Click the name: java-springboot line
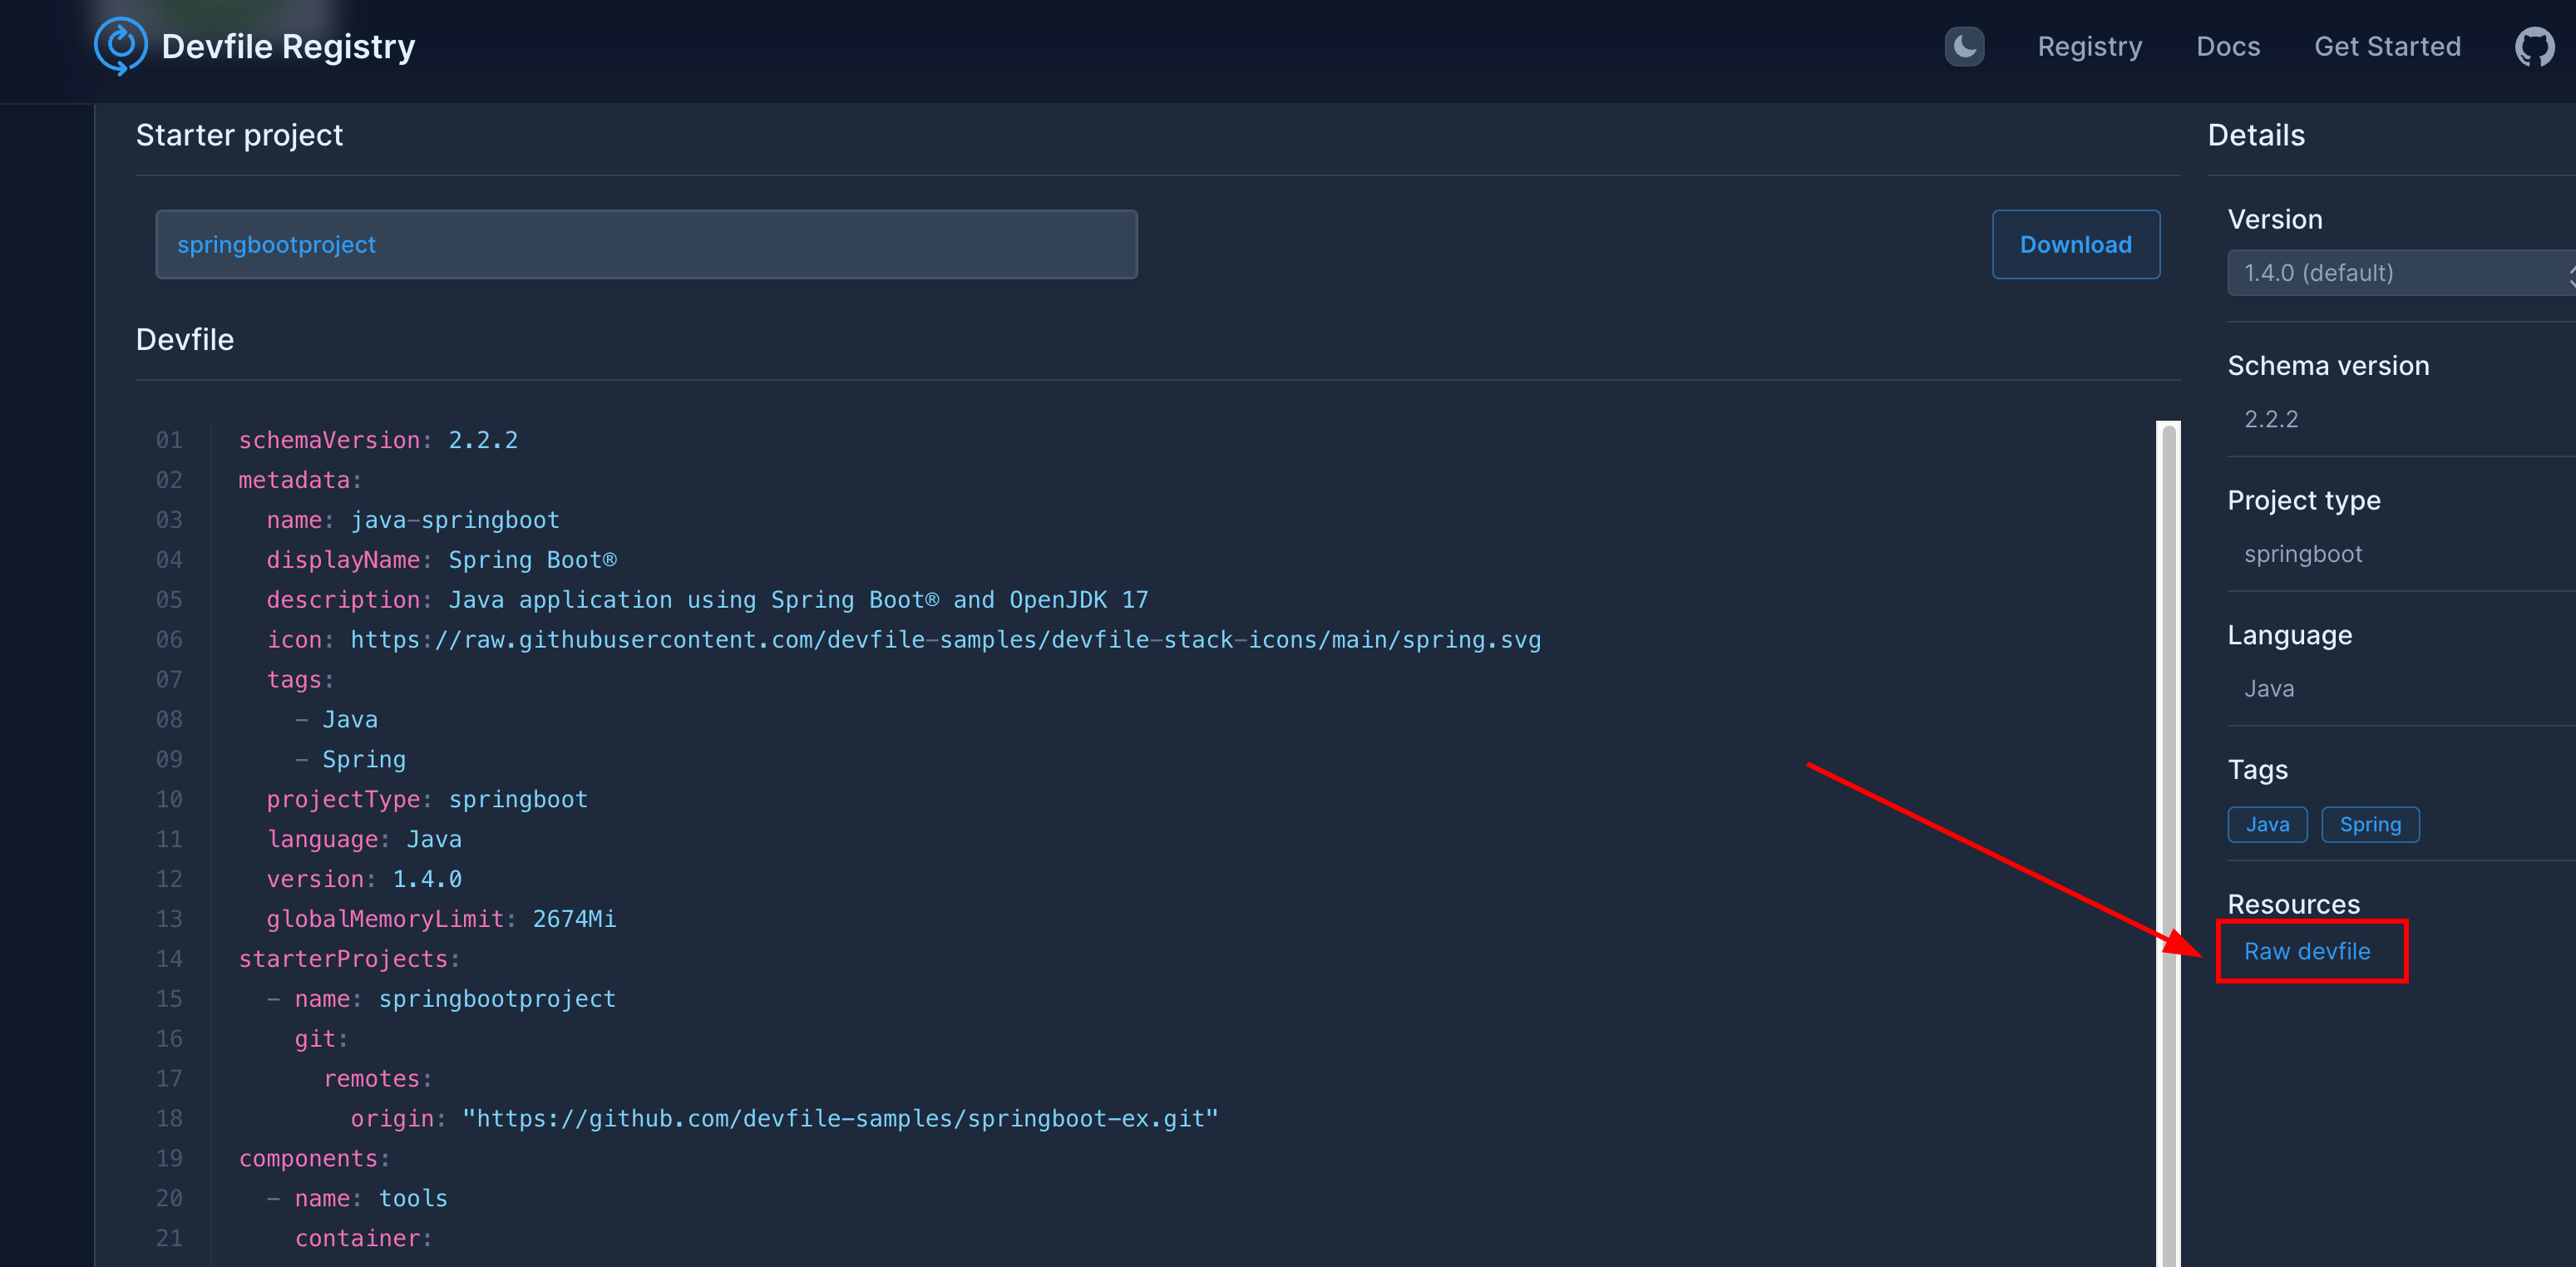2576x1267 pixels. 413,520
